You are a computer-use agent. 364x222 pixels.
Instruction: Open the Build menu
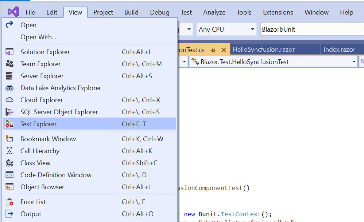131,12
